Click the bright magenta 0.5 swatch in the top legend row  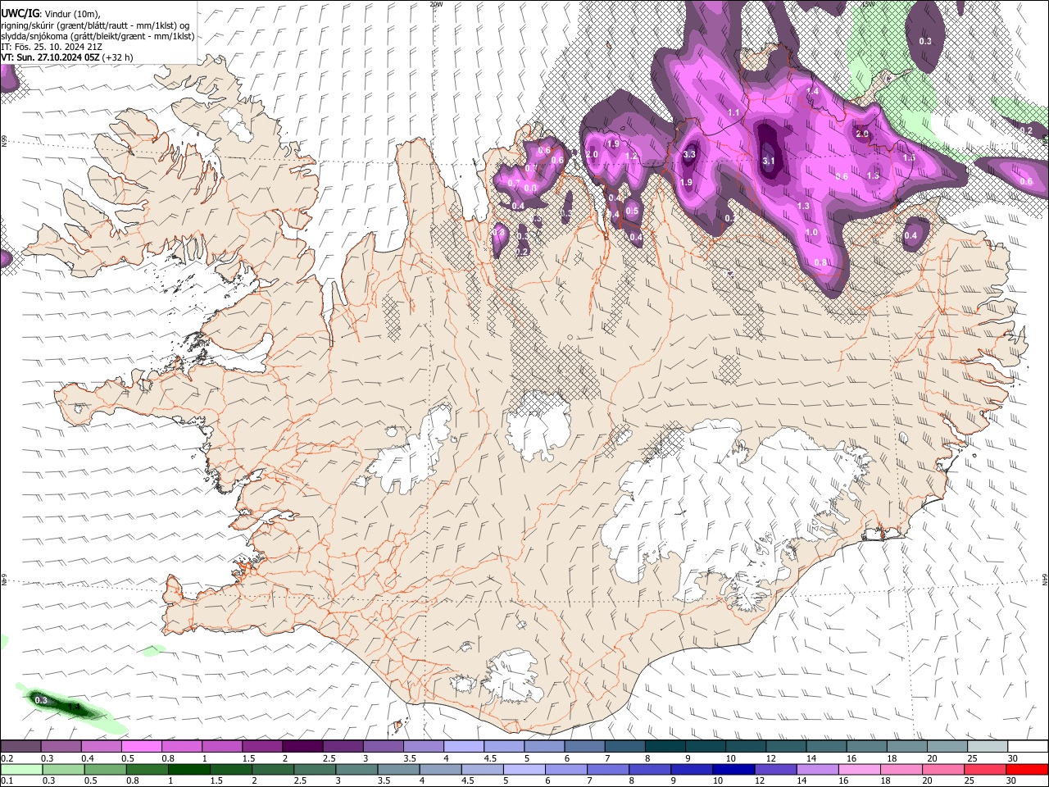[x=141, y=747]
